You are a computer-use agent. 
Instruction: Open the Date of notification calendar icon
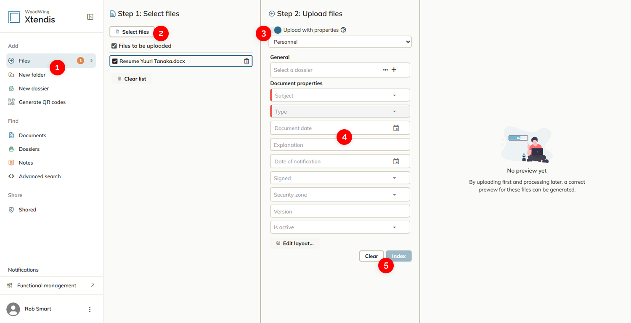click(396, 161)
